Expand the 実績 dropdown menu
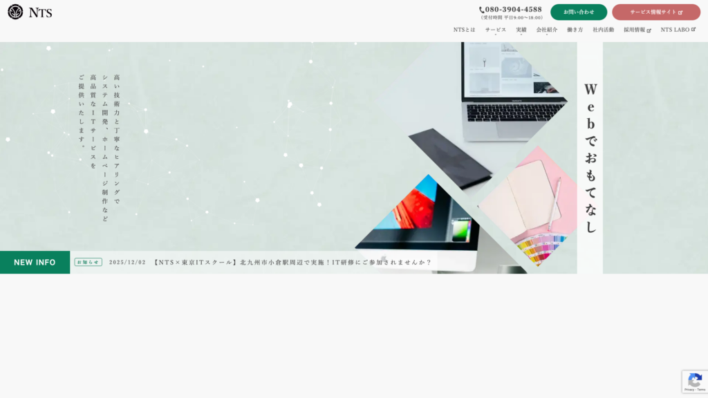This screenshot has width=708, height=398. [521, 30]
